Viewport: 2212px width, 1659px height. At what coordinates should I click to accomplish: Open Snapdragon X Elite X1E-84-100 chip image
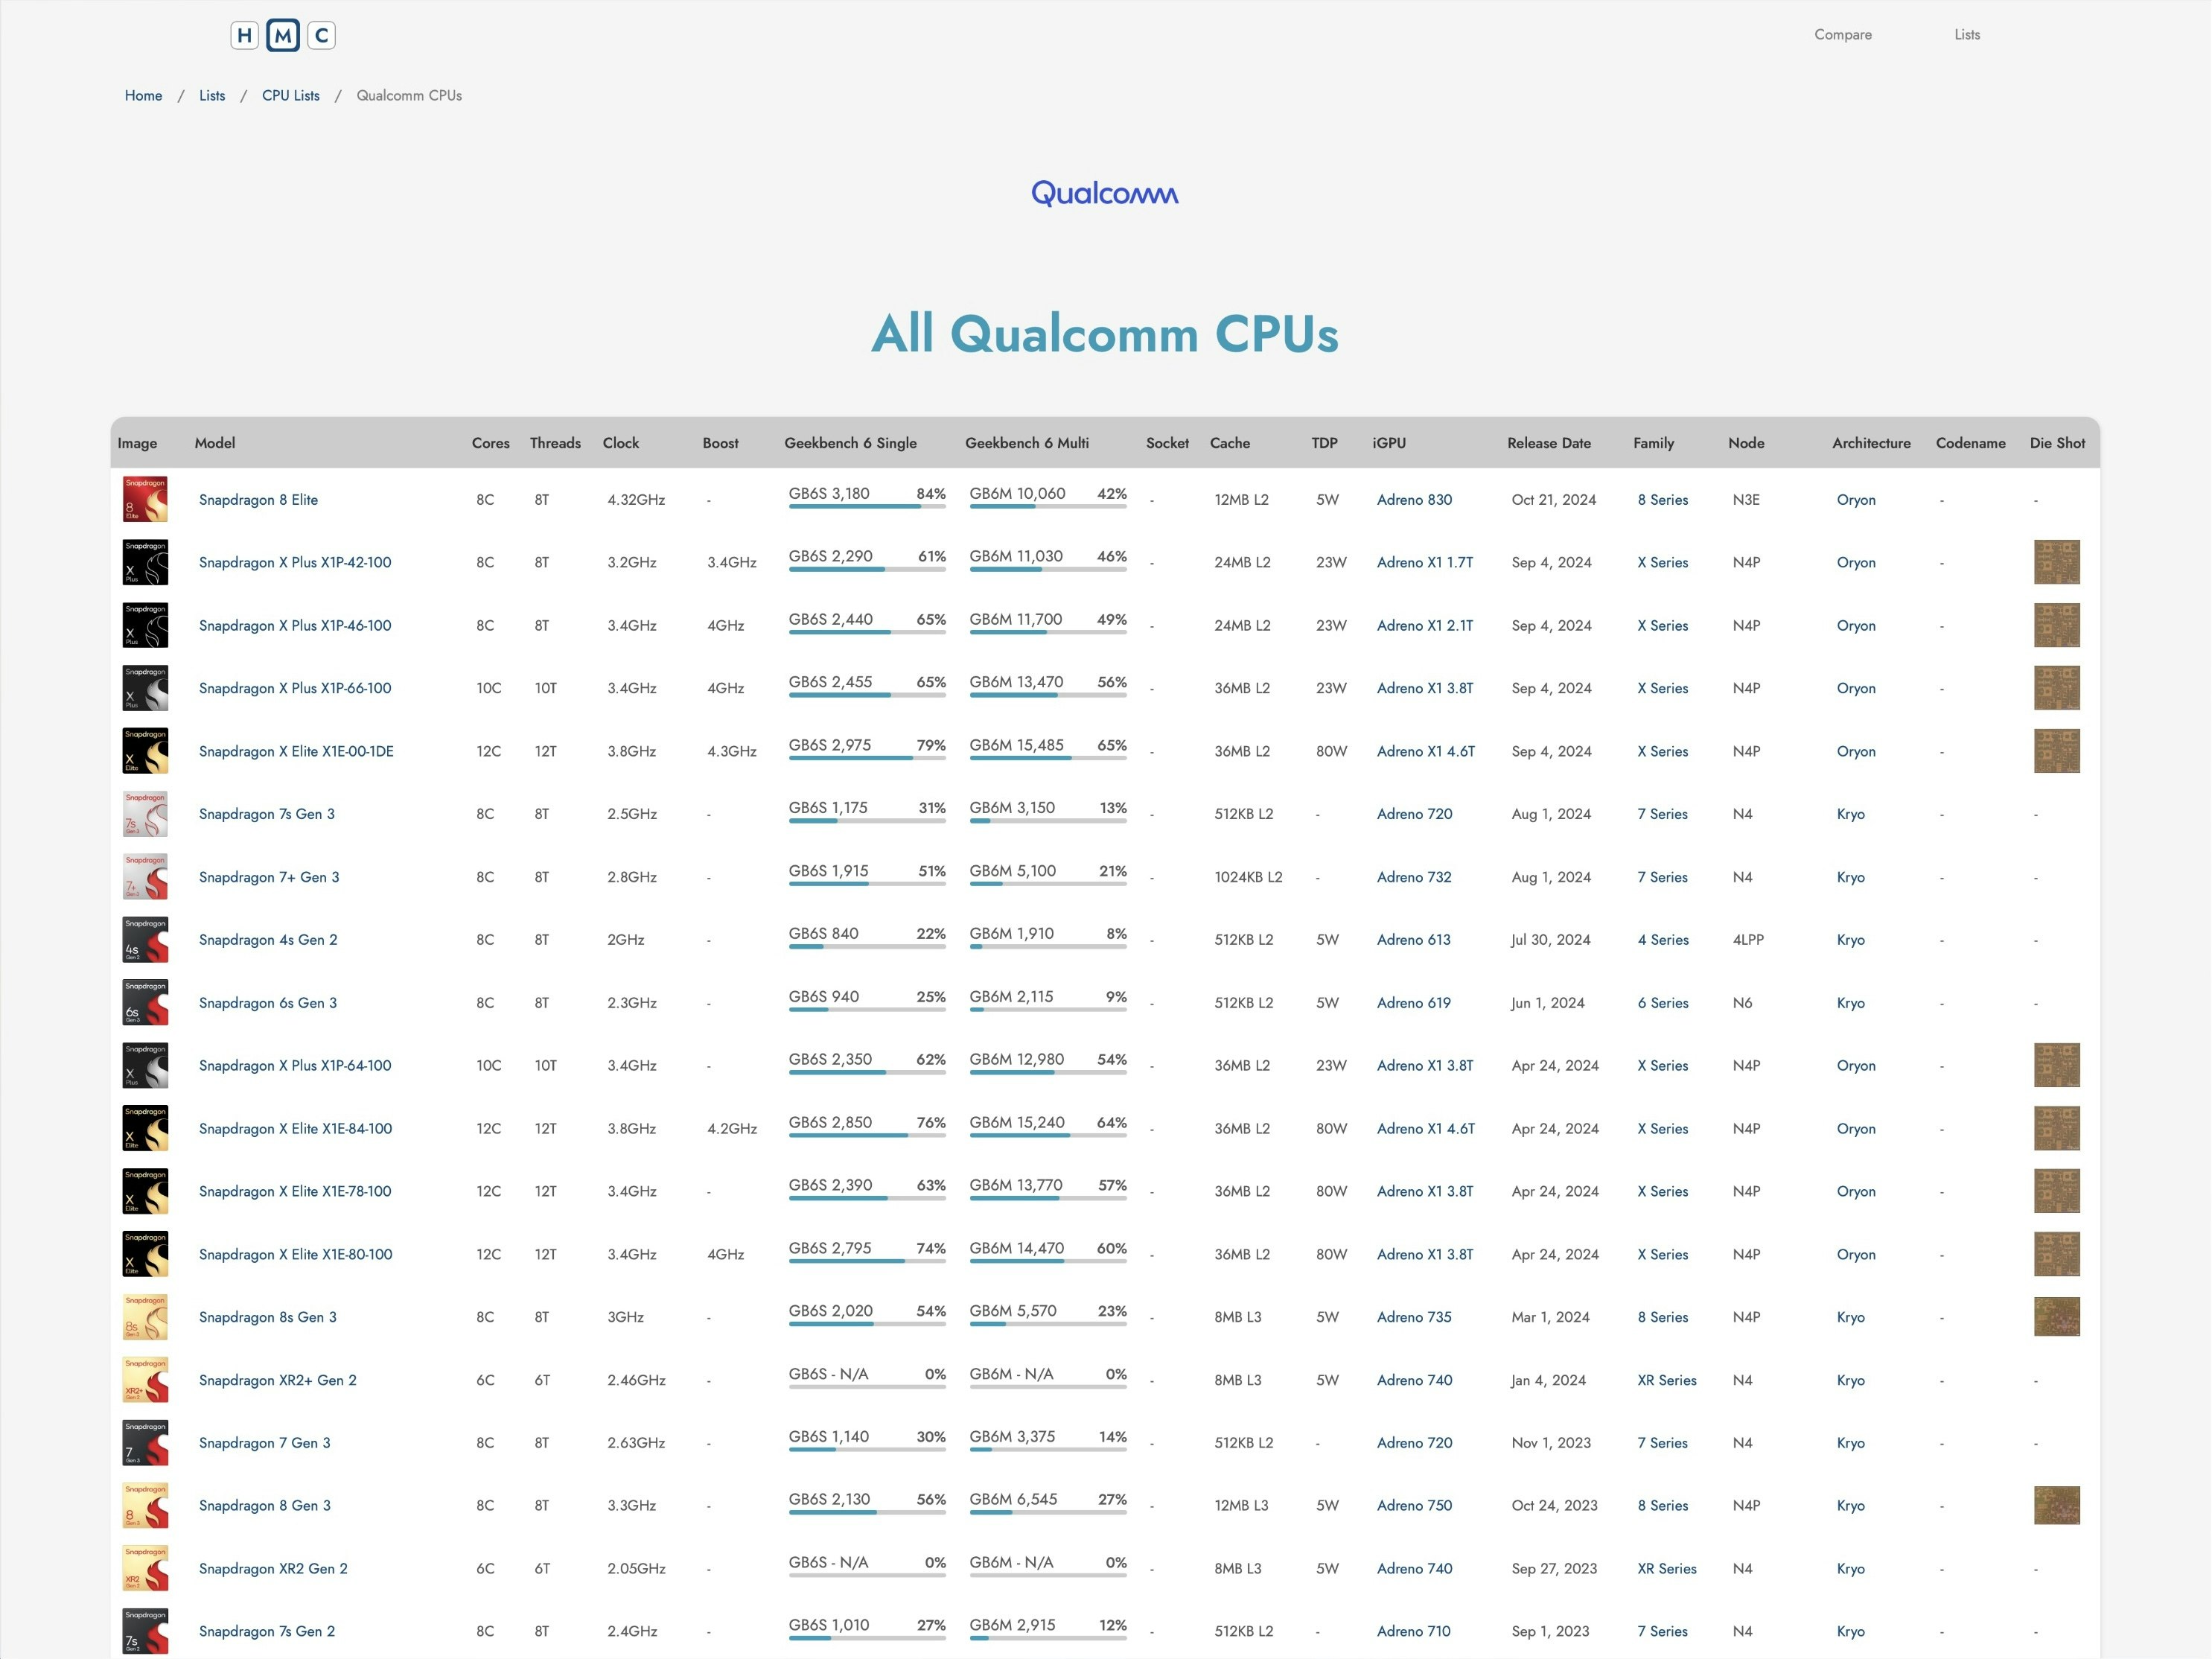click(x=145, y=1129)
